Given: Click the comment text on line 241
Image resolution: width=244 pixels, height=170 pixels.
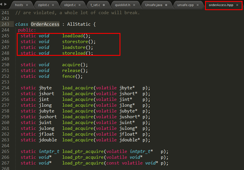Looking at the screenshot, I should [77, 13].
